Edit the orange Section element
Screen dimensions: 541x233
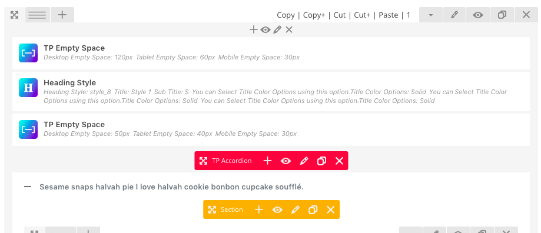point(295,209)
